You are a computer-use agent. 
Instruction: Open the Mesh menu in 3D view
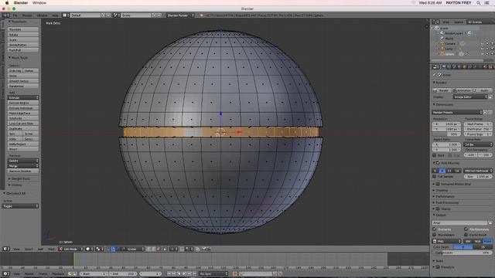[x=51, y=249]
